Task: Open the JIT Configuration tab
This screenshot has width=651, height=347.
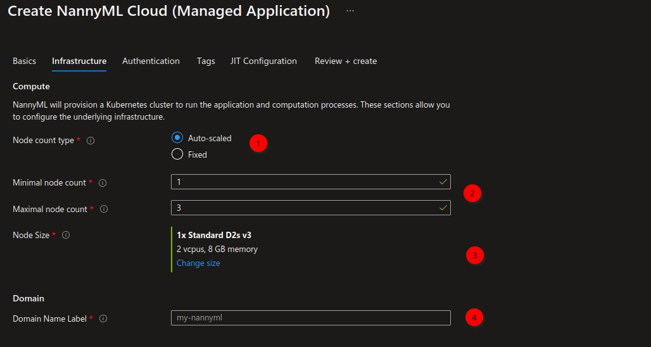Action: point(263,61)
